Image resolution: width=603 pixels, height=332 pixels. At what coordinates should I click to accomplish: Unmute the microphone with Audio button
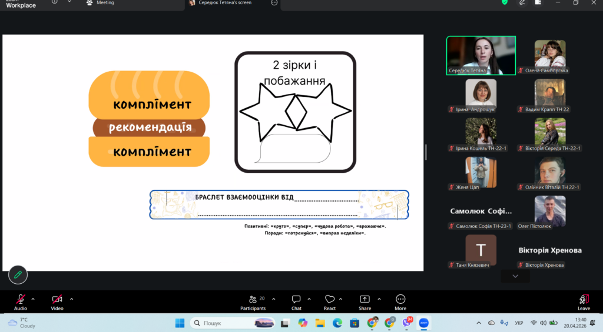click(x=21, y=300)
